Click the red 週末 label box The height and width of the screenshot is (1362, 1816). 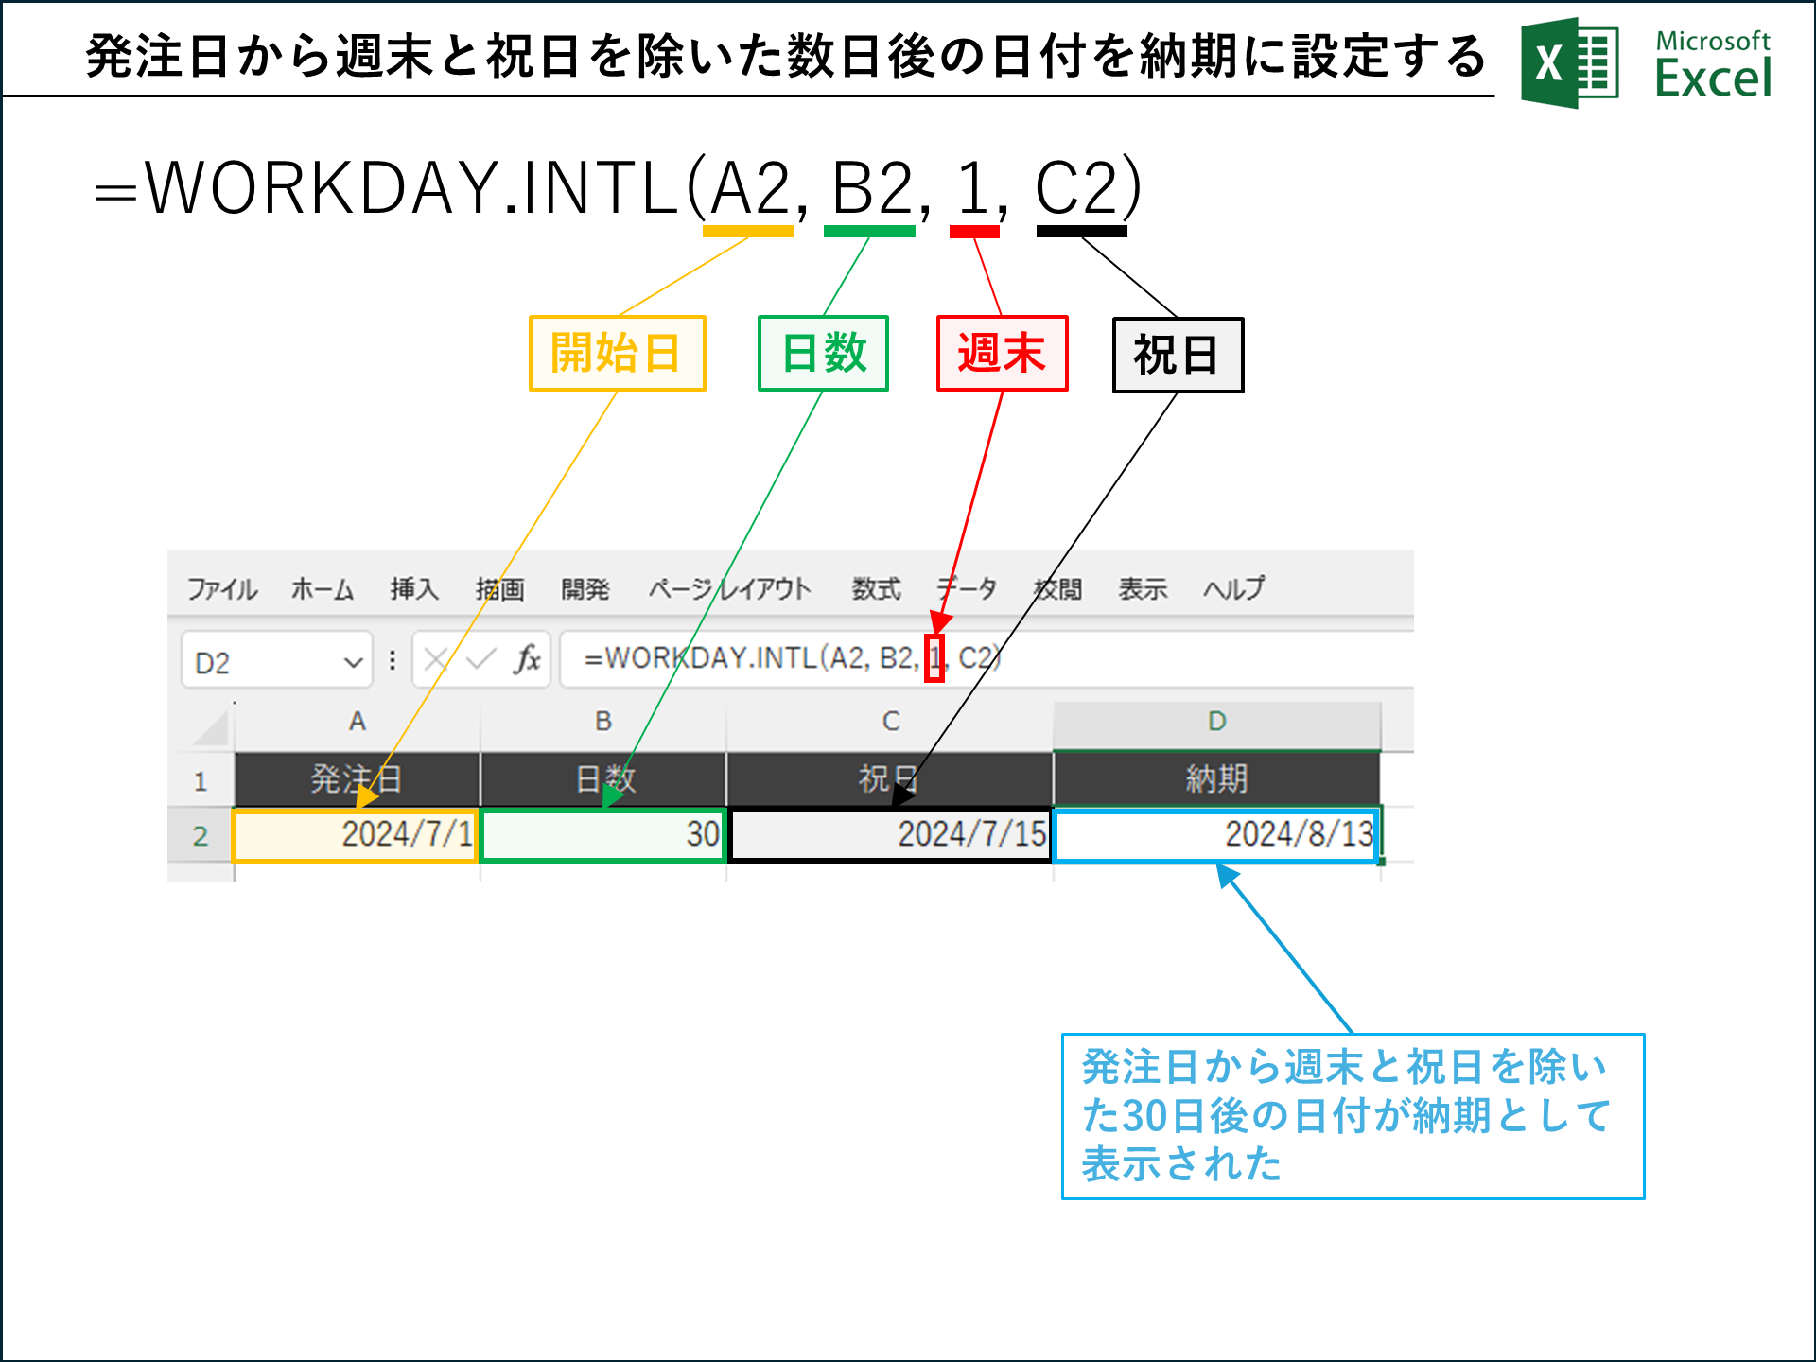tap(1001, 355)
